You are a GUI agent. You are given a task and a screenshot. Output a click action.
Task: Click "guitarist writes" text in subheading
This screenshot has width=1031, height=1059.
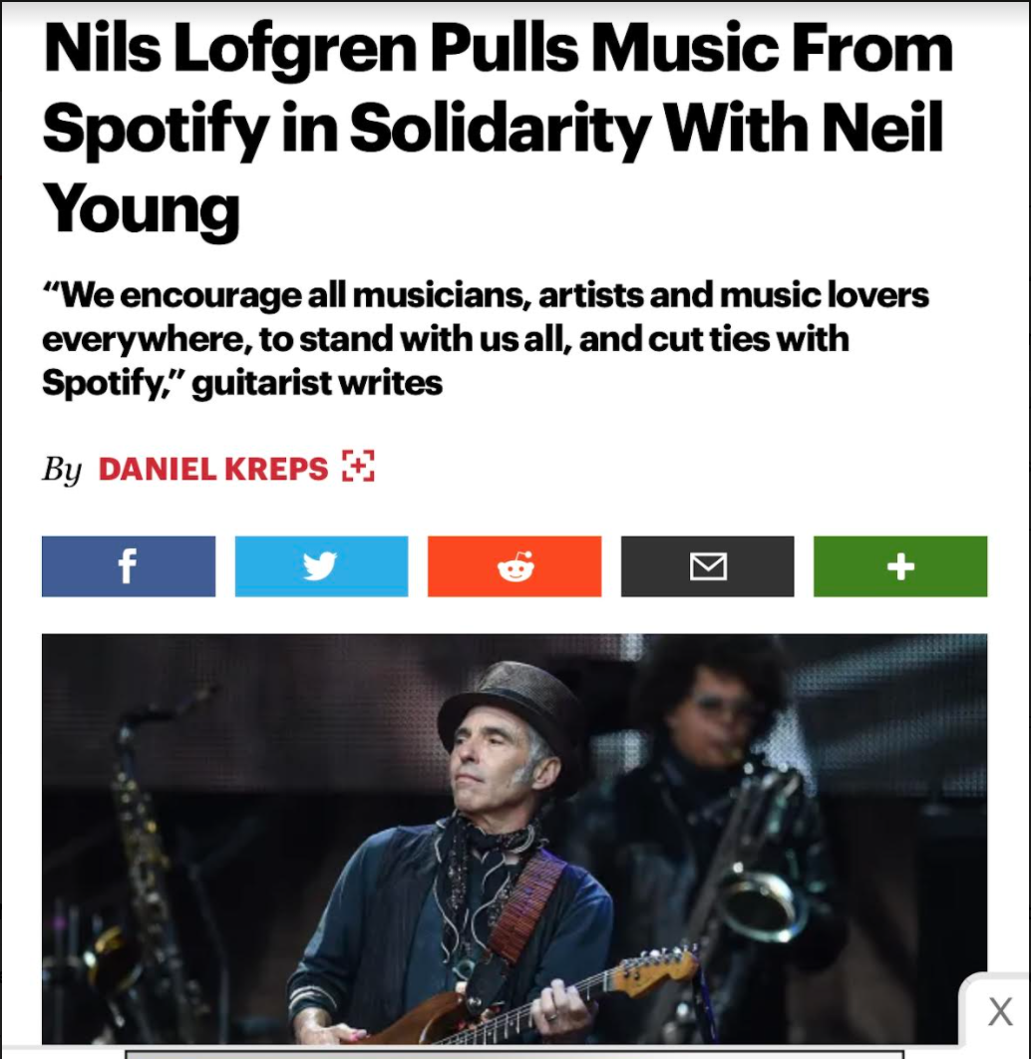pos(317,383)
